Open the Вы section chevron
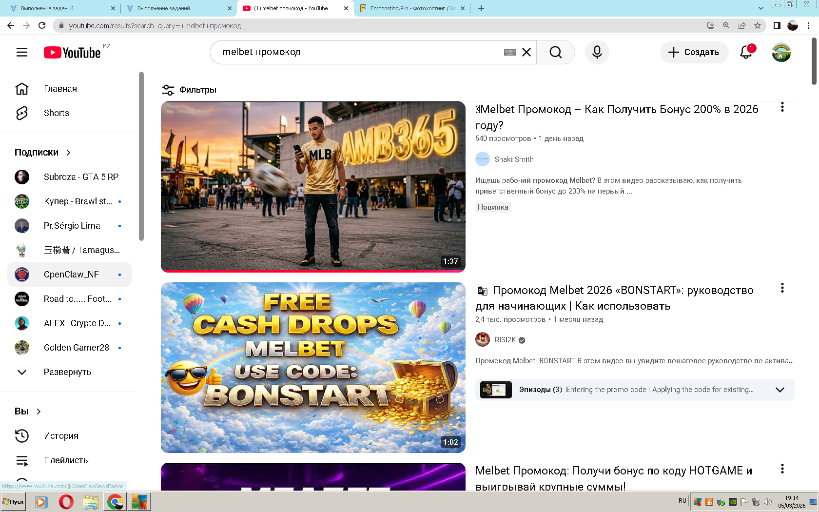This screenshot has width=819, height=512. [39, 412]
